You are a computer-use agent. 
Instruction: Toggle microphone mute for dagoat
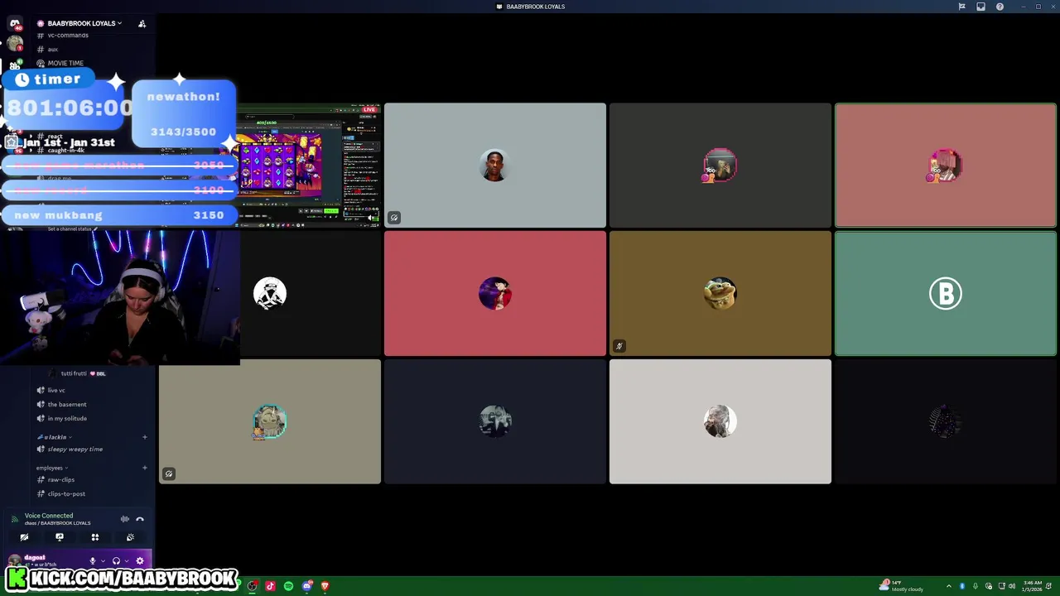coord(93,561)
